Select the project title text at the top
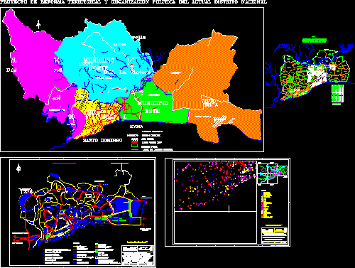Image resolution: width=355 pixels, height=268 pixels. (x=133, y=2)
